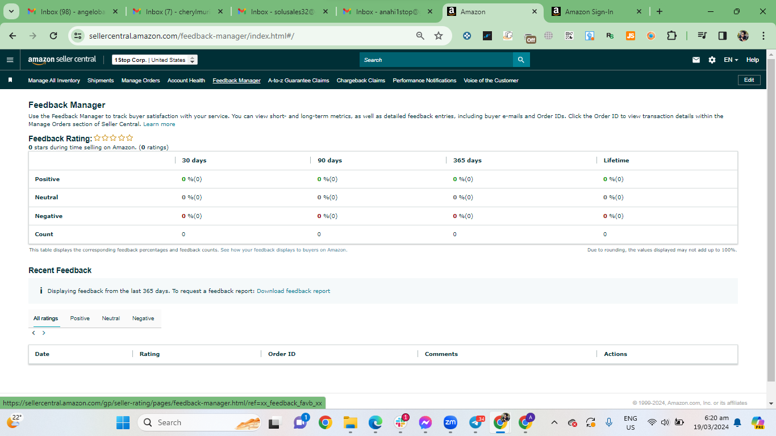The image size is (776, 436).
Task: Switch to Inbox (7) Gmail browser tab
Action: pyautogui.click(x=178, y=11)
